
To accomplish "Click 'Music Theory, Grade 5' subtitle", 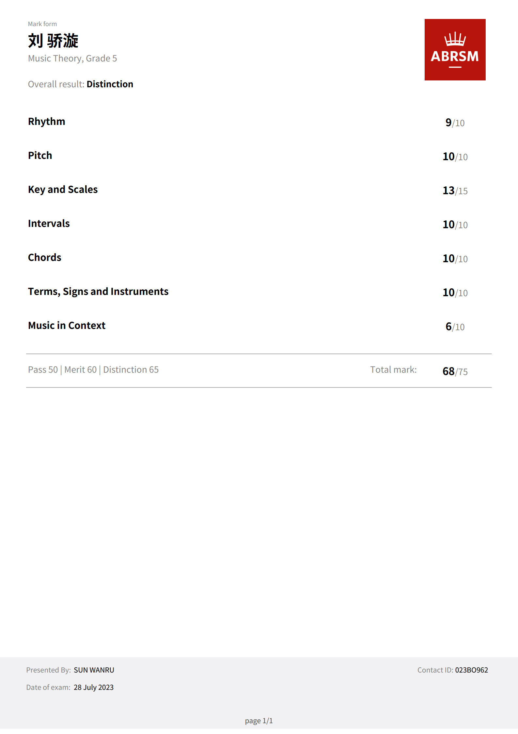I will click(x=72, y=58).
